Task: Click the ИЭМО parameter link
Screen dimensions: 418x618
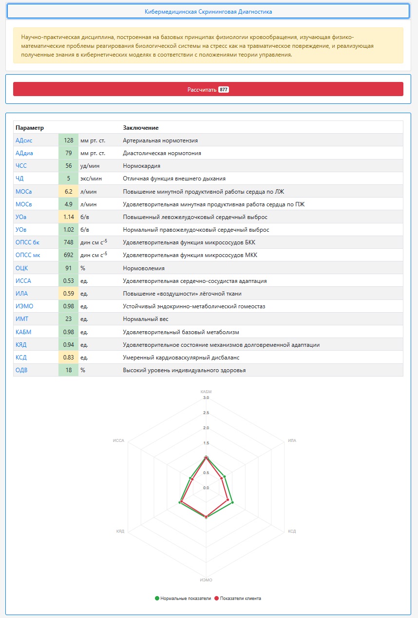Action: (24, 306)
